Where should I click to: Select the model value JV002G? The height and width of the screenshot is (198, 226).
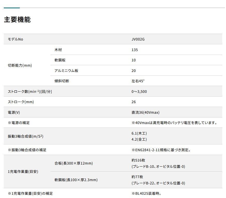pos(138,39)
